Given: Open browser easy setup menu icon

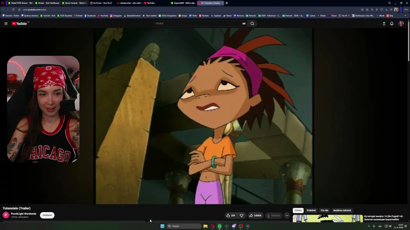Looking at the screenshot, I should (x=391, y=10).
